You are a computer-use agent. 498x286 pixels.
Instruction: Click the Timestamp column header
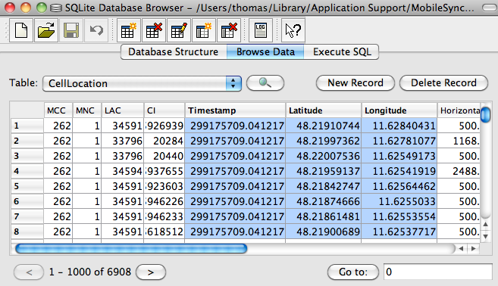pyautogui.click(x=235, y=110)
